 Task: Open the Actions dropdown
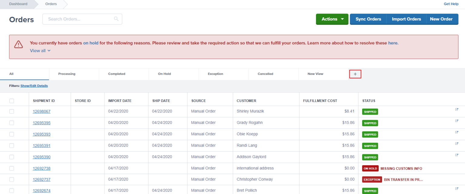click(x=332, y=19)
